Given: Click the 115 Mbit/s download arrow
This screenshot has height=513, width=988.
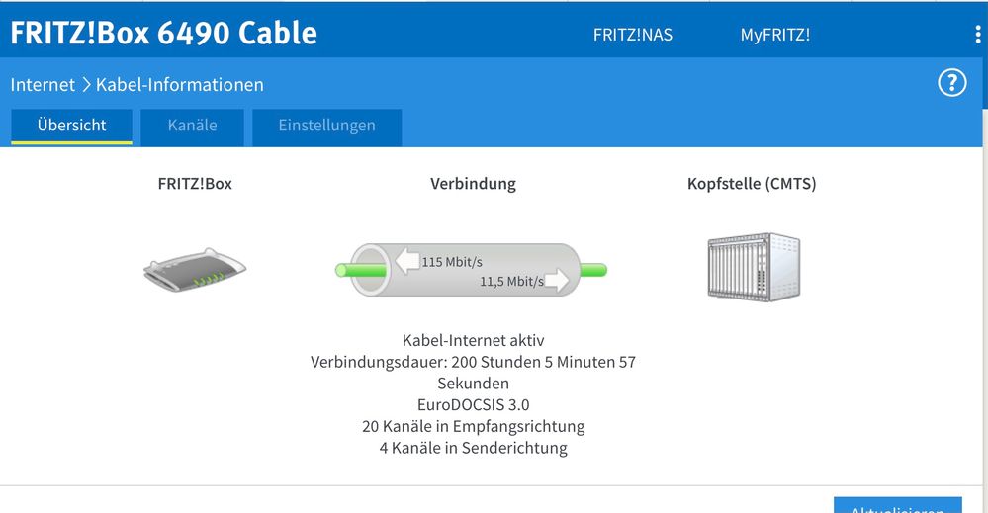Looking at the screenshot, I should (x=408, y=261).
